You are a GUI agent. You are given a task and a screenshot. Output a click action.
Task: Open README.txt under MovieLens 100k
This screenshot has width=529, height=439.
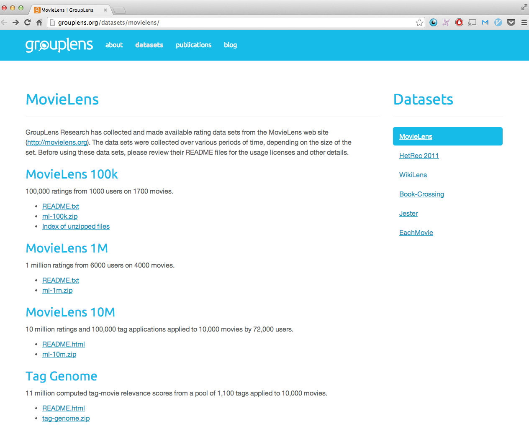point(61,206)
